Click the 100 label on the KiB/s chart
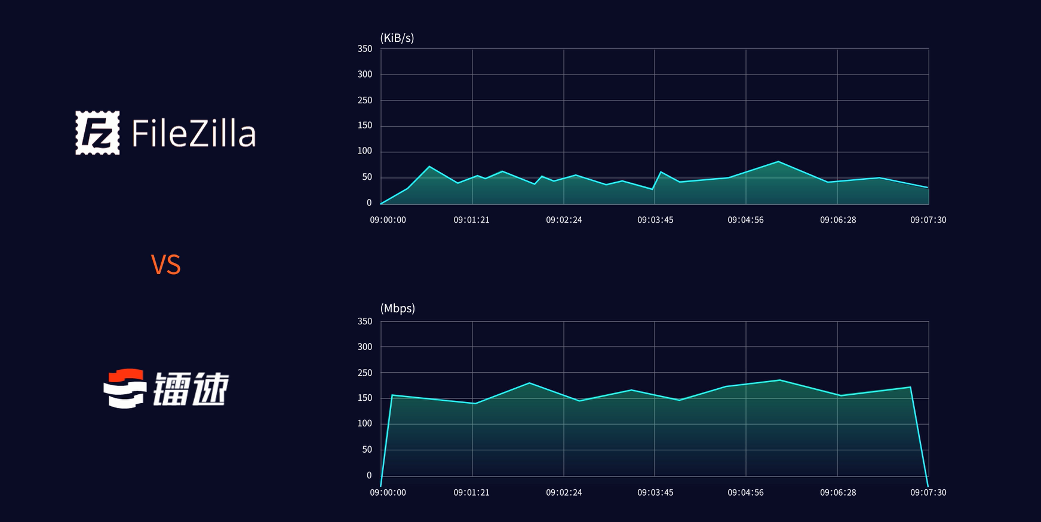The height and width of the screenshot is (522, 1041). click(365, 151)
